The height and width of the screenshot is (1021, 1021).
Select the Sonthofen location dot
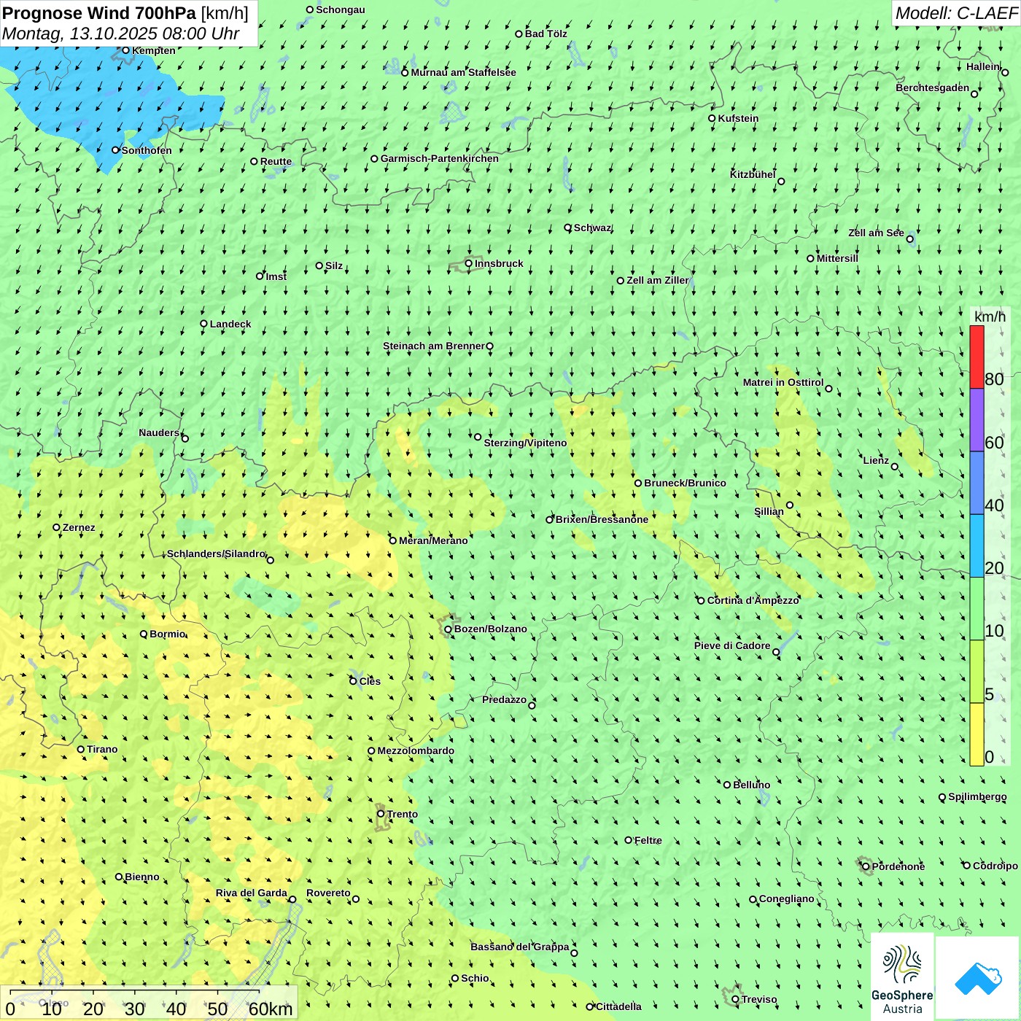[115, 150]
